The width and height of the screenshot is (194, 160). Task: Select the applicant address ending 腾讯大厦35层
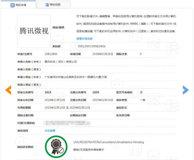[76, 77]
